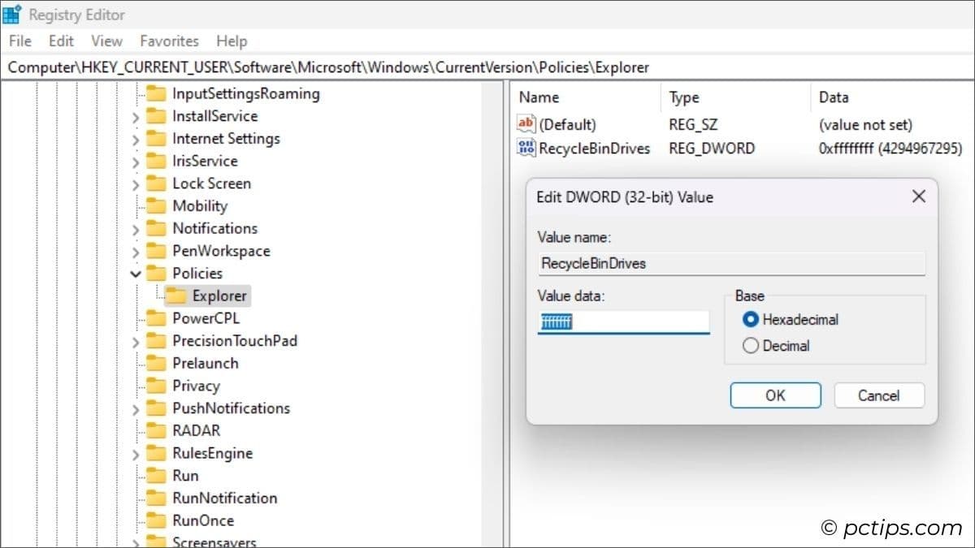Click the PowerCPL folder icon
The width and height of the screenshot is (975, 548).
156,318
